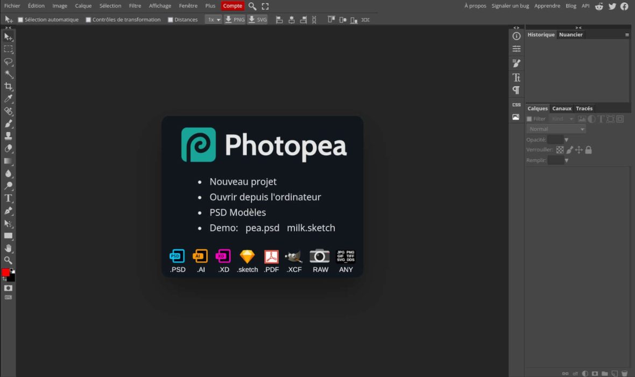The image size is (635, 377).
Task: Select the Lasso tool
Action: pos(9,61)
